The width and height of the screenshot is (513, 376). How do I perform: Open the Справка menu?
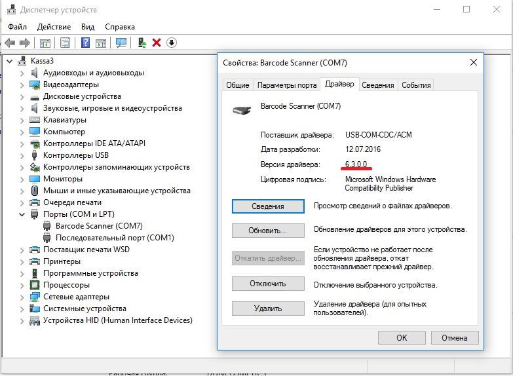click(120, 26)
